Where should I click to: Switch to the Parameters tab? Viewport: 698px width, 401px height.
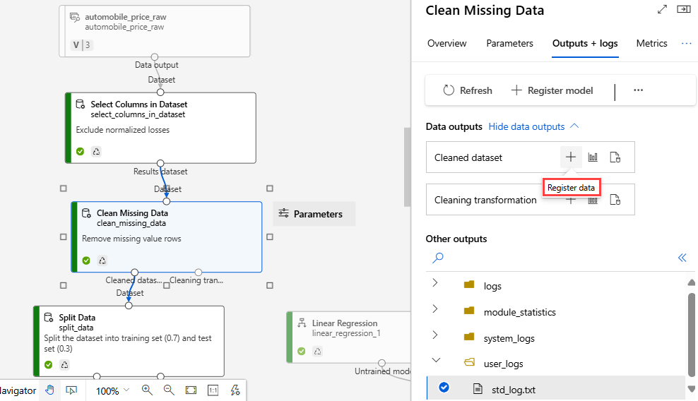coord(509,43)
